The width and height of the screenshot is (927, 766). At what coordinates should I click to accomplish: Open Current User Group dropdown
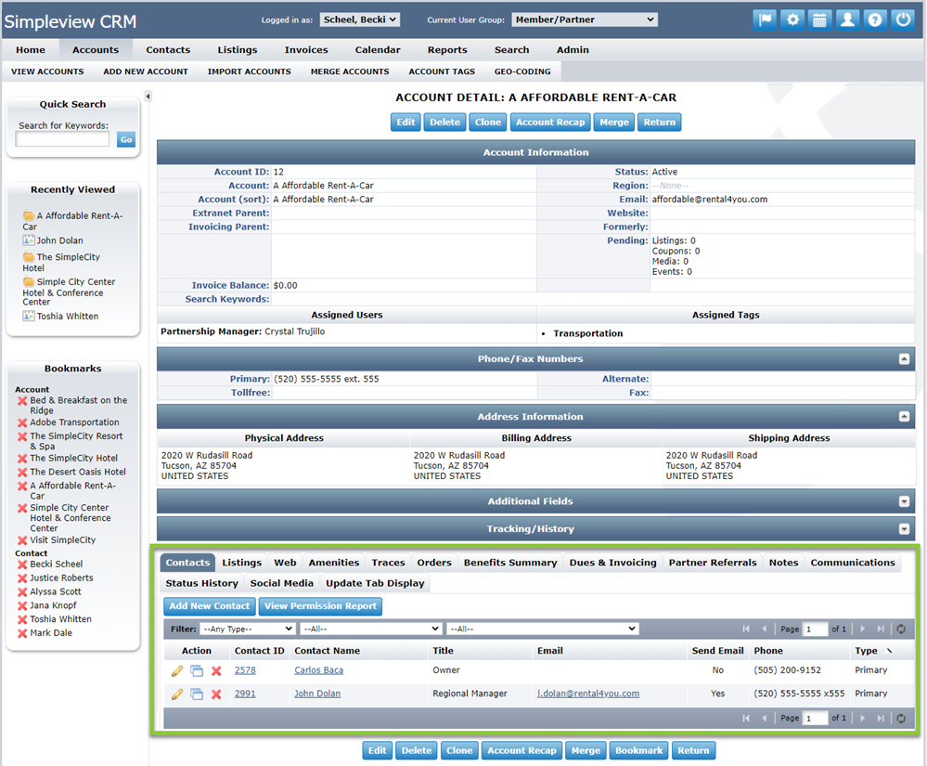pos(585,19)
